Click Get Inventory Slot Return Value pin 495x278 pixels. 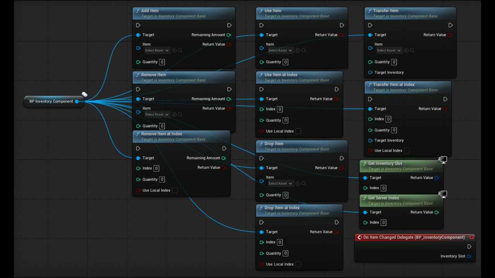[x=437, y=178]
